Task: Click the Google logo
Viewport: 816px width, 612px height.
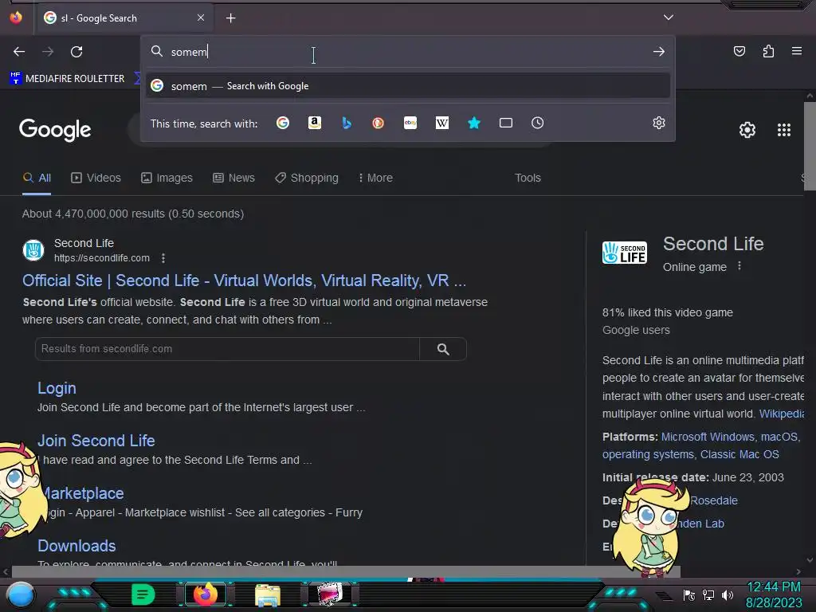Action: (x=55, y=130)
